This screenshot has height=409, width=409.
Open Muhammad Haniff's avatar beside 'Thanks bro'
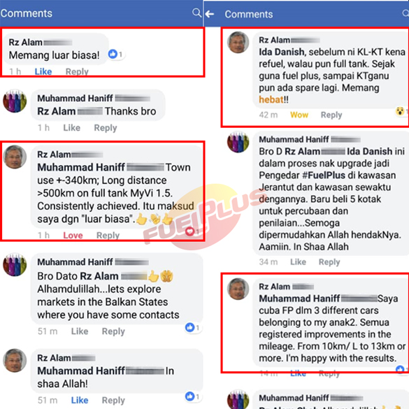15,101
